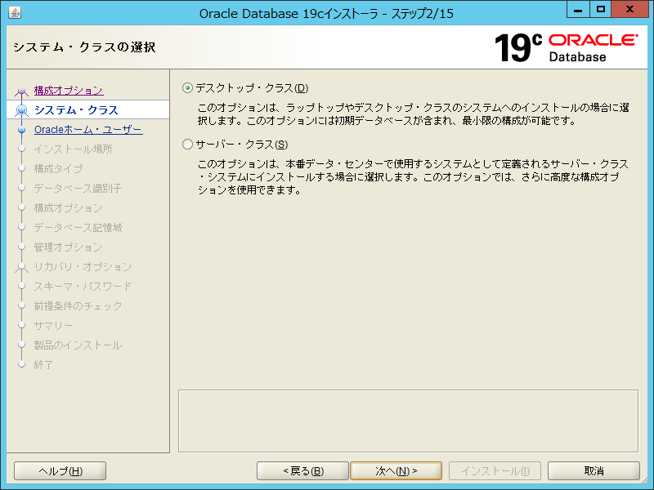Click the empty message area at bottom

pyautogui.click(x=408, y=421)
